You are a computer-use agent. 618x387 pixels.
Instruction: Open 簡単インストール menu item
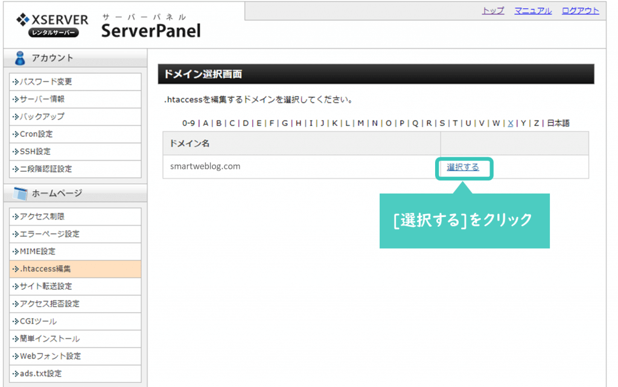[x=75, y=339]
